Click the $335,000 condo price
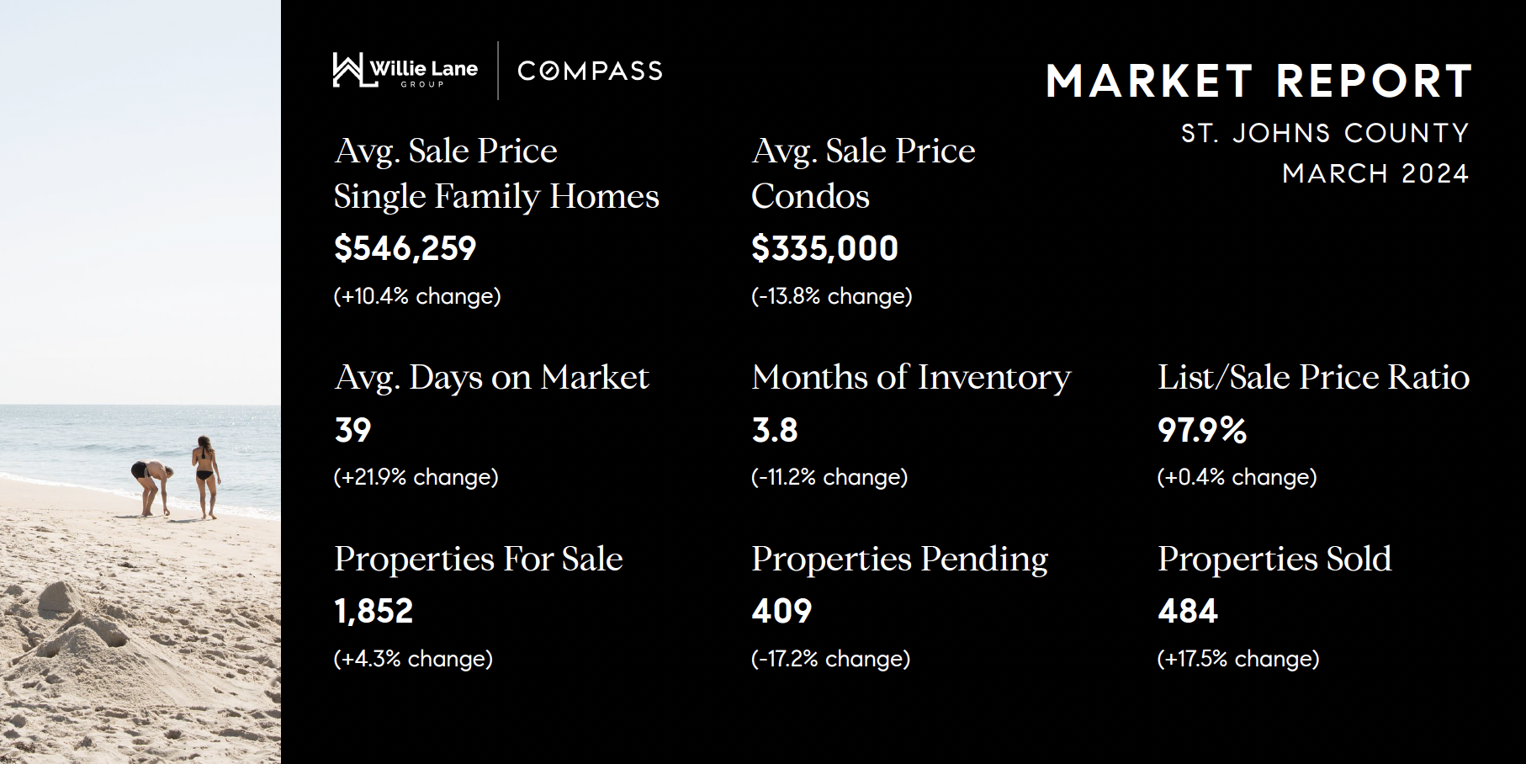This screenshot has height=764, width=1526. tap(824, 248)
